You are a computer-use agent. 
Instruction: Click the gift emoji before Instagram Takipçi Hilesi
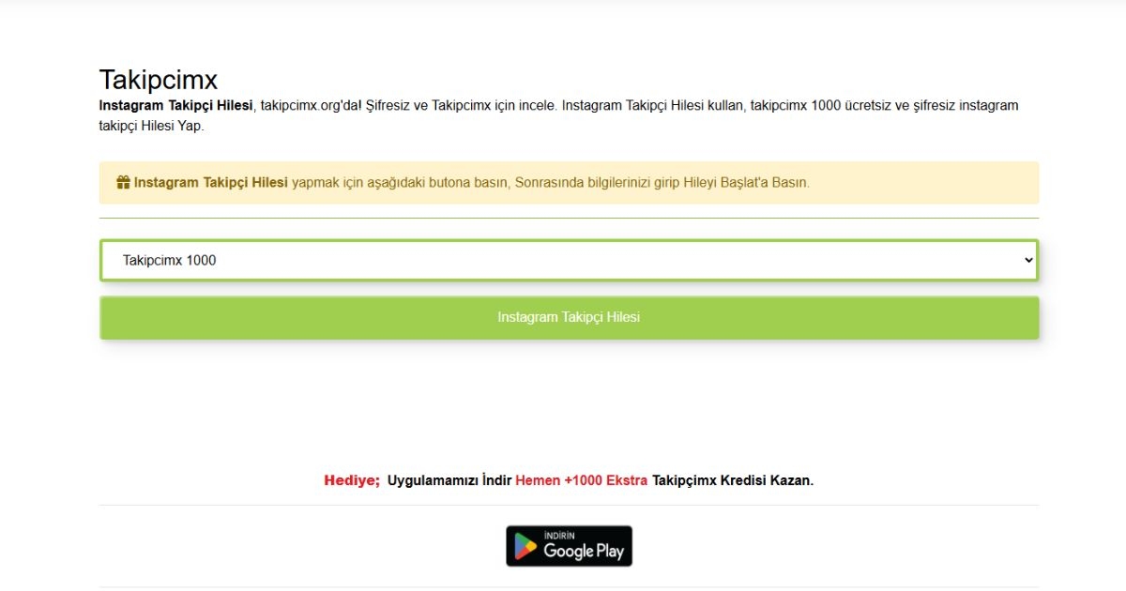point(123,182)
